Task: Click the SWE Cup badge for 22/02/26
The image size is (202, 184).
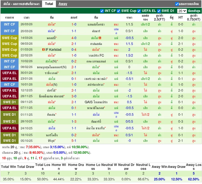Action: 10,56
